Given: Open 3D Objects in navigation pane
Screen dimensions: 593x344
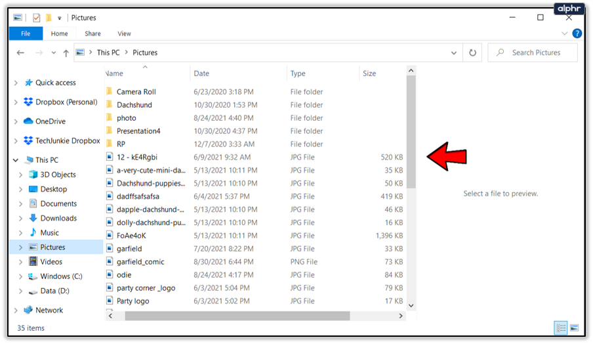Looking at the screenshot, I should point(58,175).
